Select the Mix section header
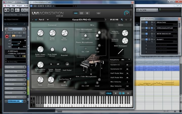The height and width of the screenshot is (114, 182). 92,25
